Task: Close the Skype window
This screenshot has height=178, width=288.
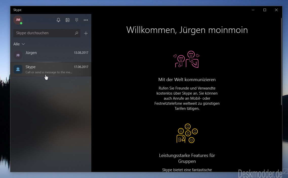Action: (276, 10)
